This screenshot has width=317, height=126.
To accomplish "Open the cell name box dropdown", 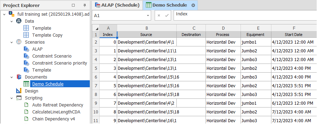I will 148,15.
